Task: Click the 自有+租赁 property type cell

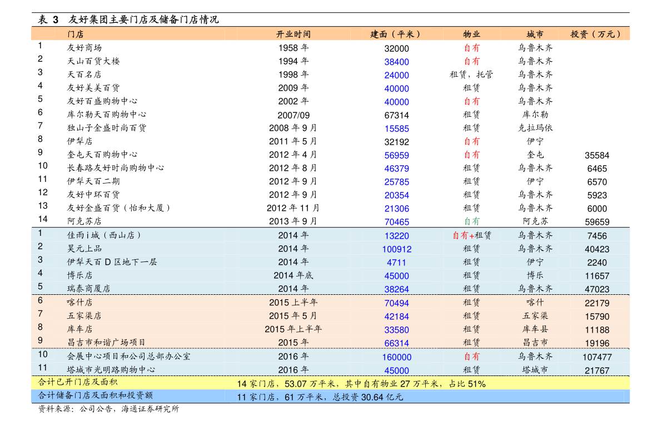Action: click(471, 236)
